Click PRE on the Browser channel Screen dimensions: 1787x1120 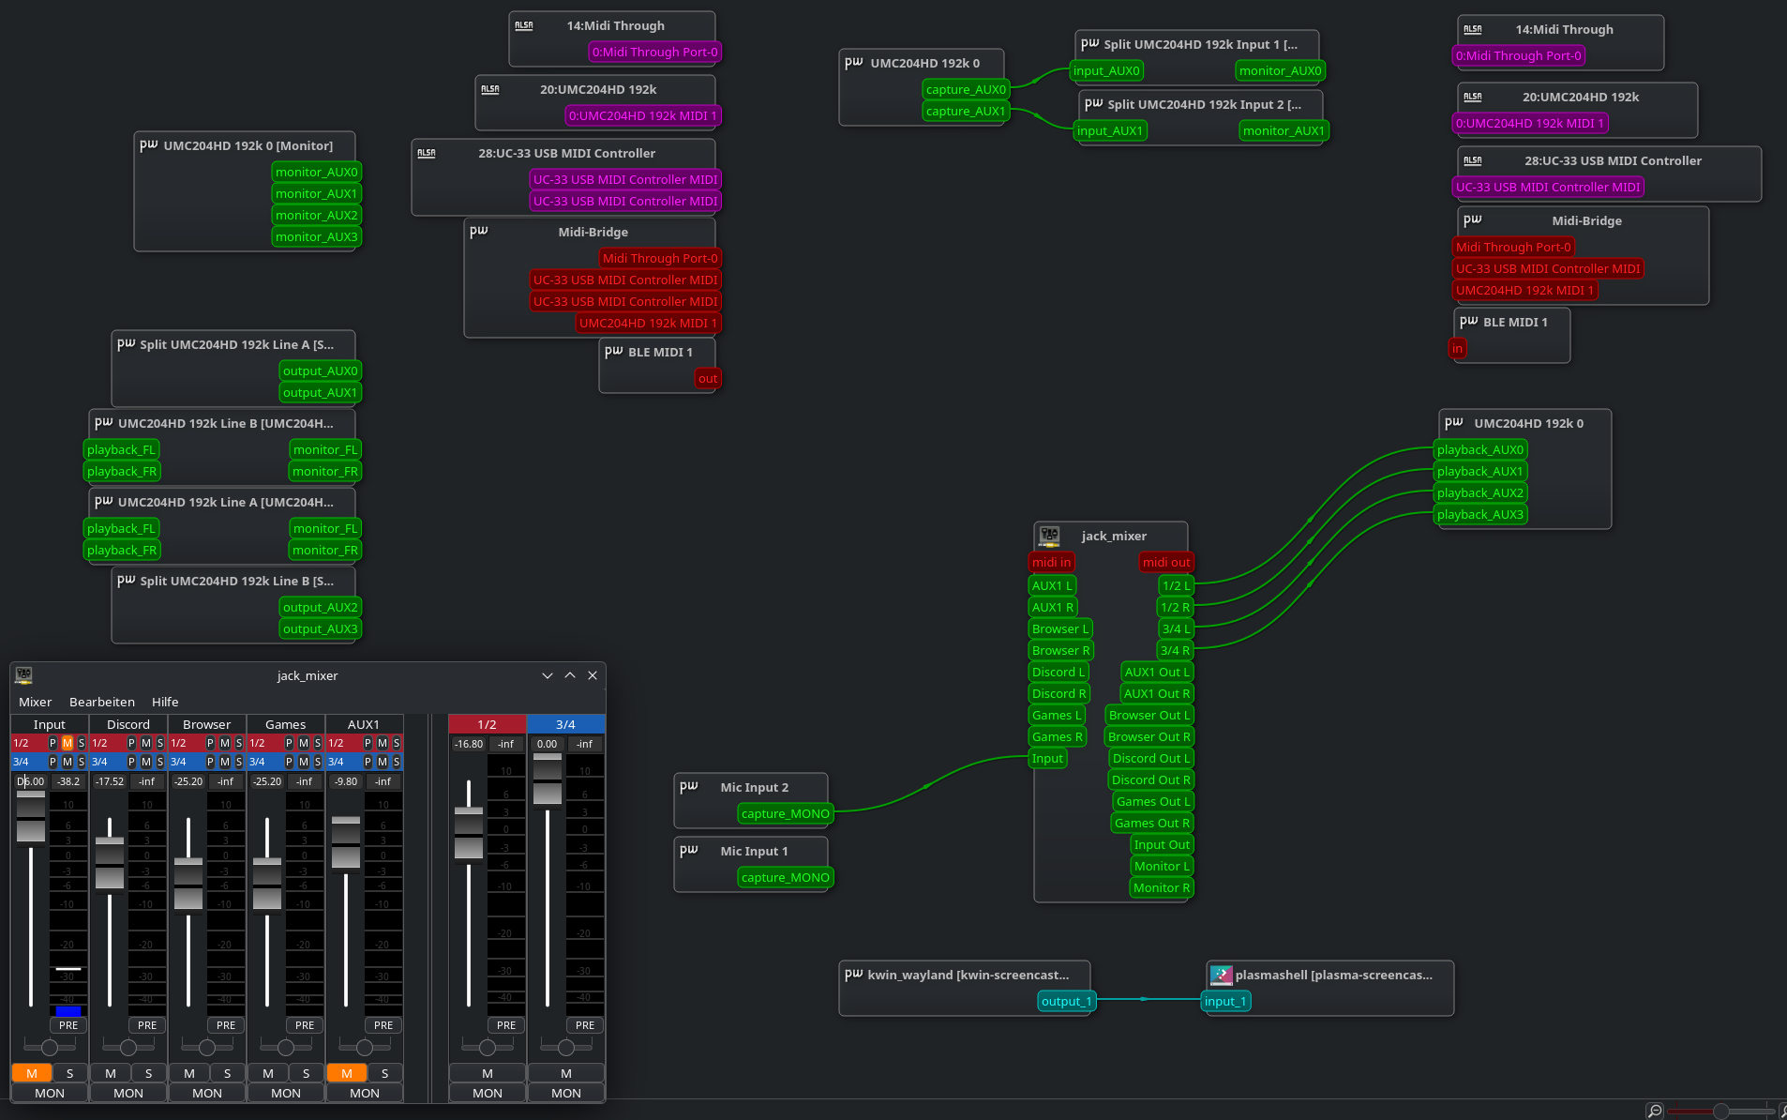coord(226,1025)
